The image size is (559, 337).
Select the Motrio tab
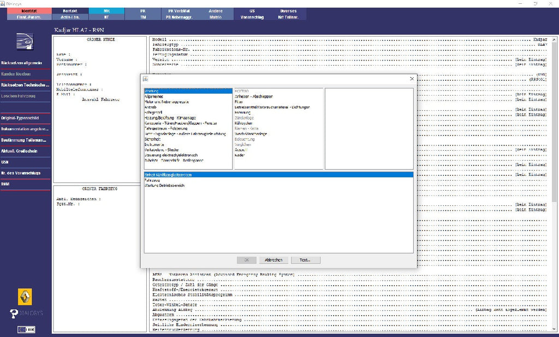216,17
